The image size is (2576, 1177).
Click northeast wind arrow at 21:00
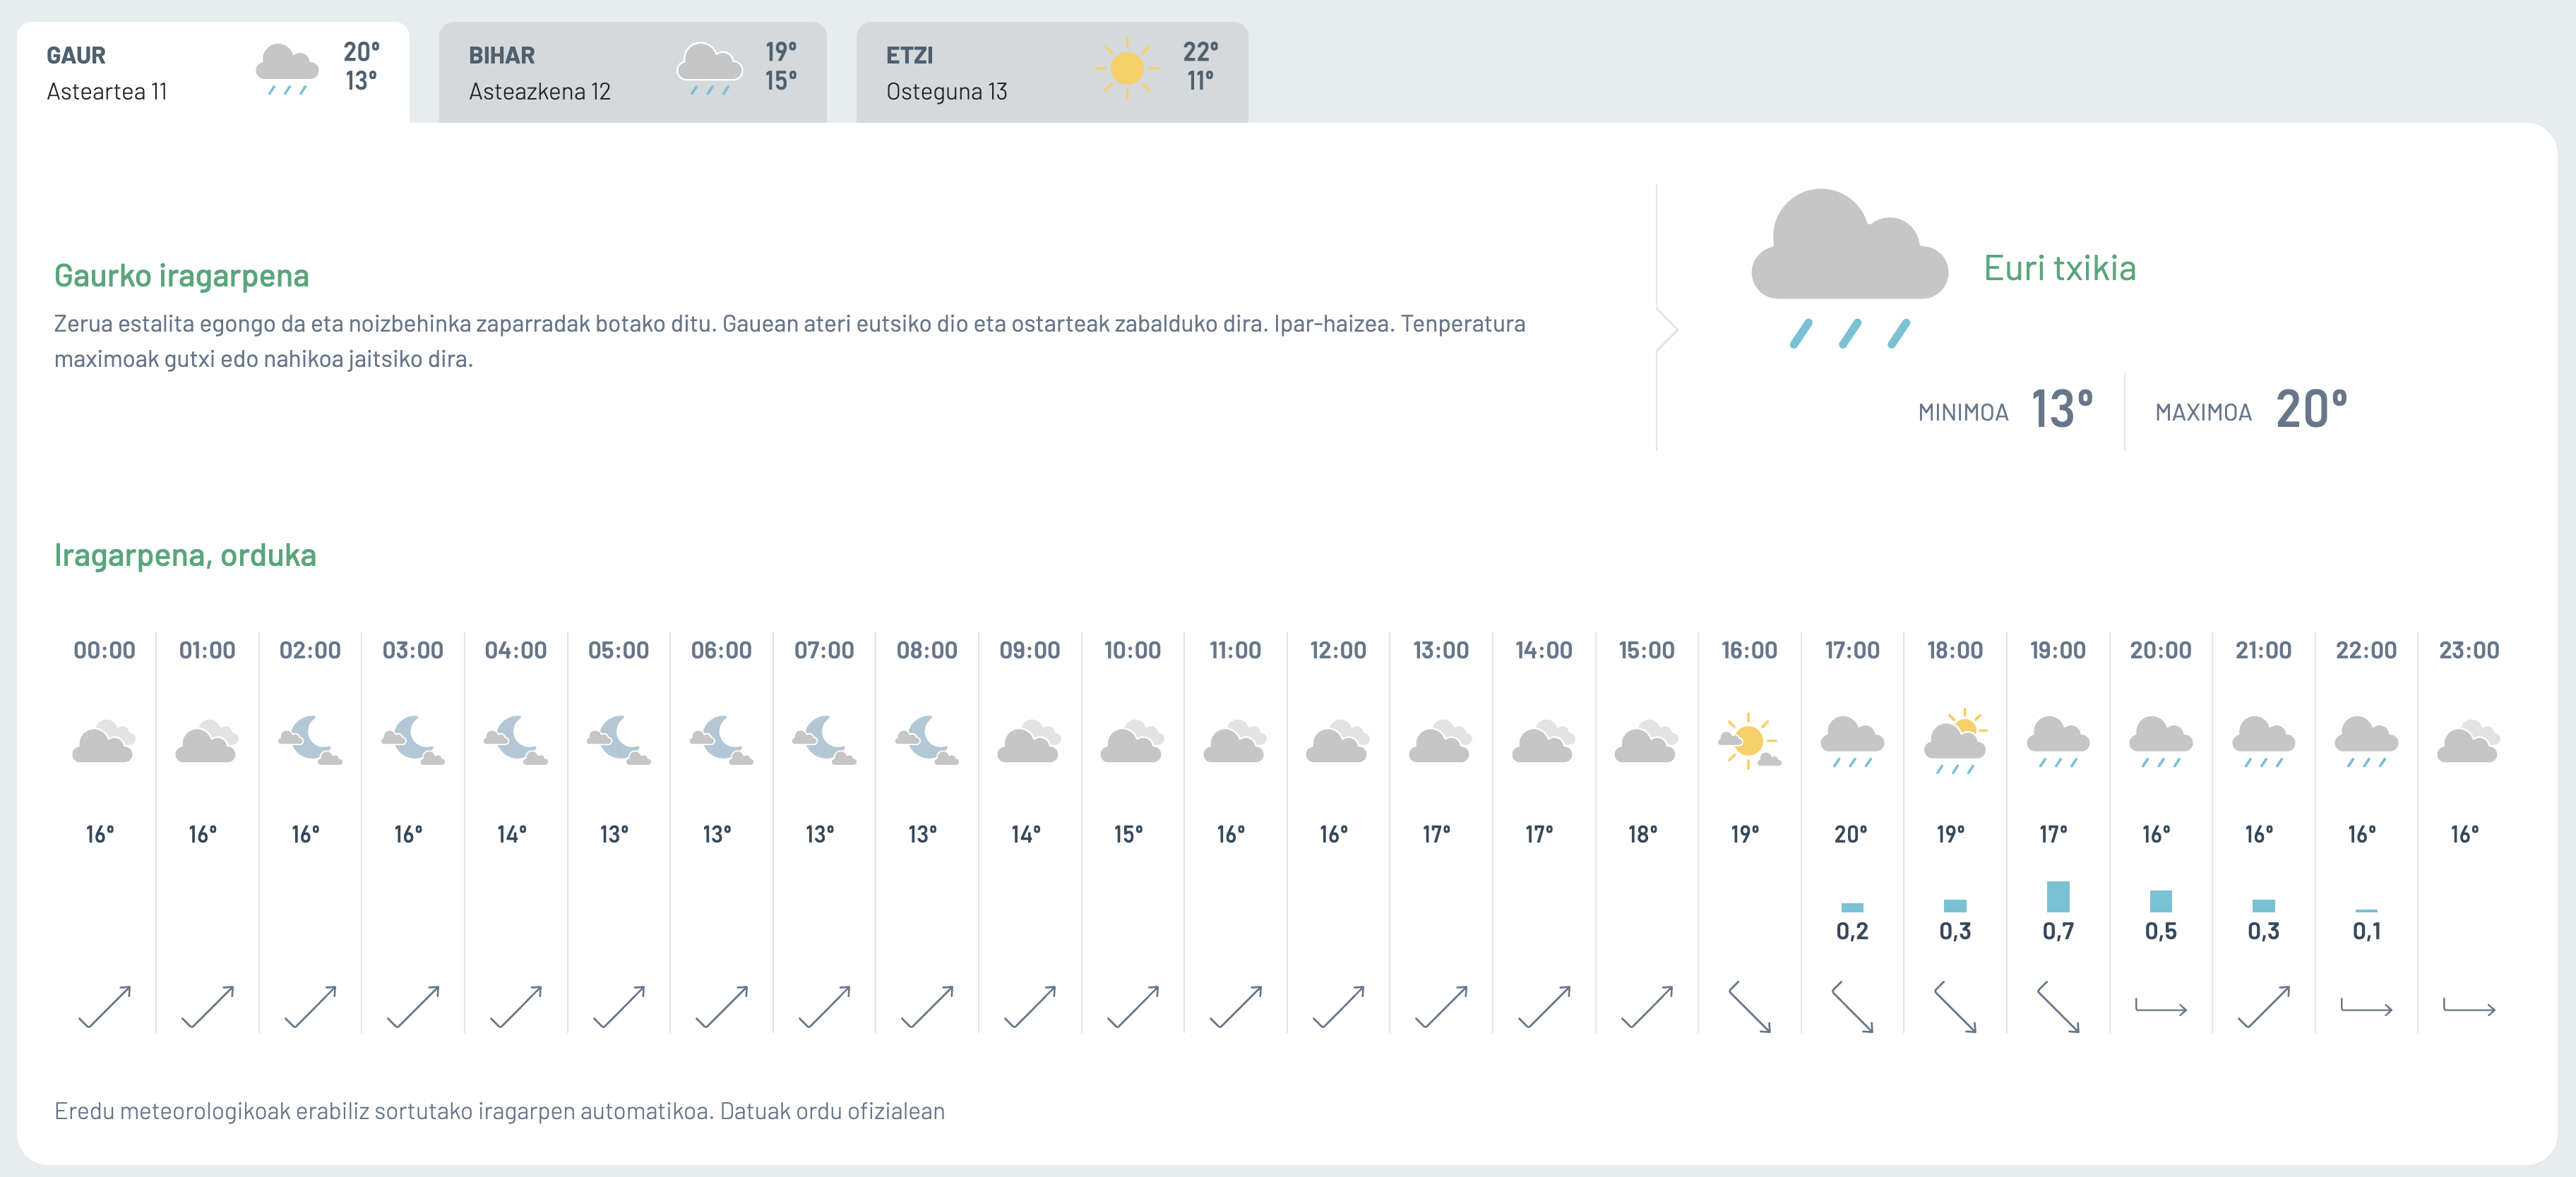tap(2264, 1006)
